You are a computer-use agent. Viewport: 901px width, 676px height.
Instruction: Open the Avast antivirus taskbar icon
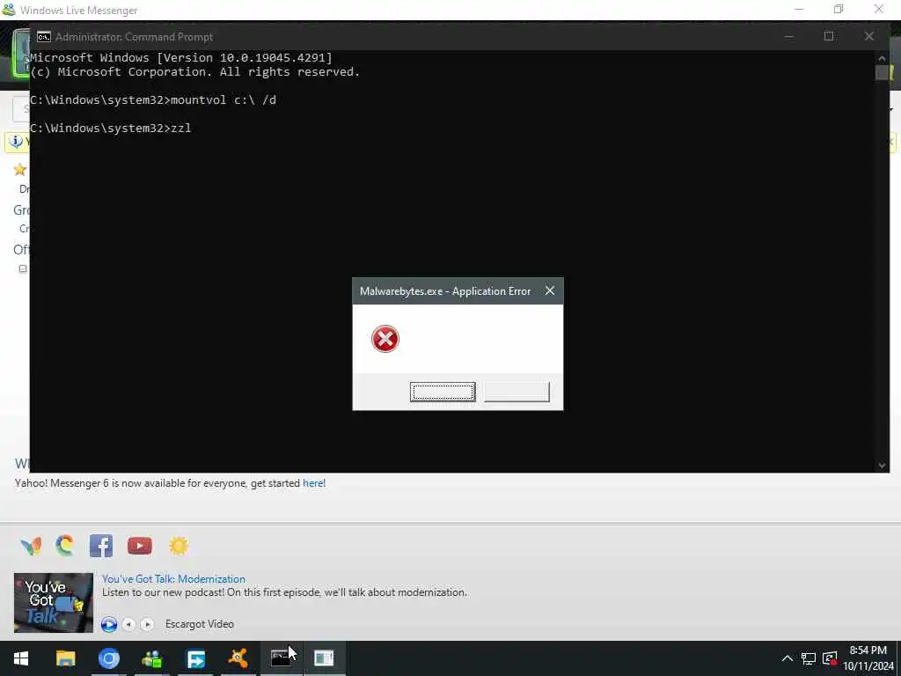[x=238, y=658]
